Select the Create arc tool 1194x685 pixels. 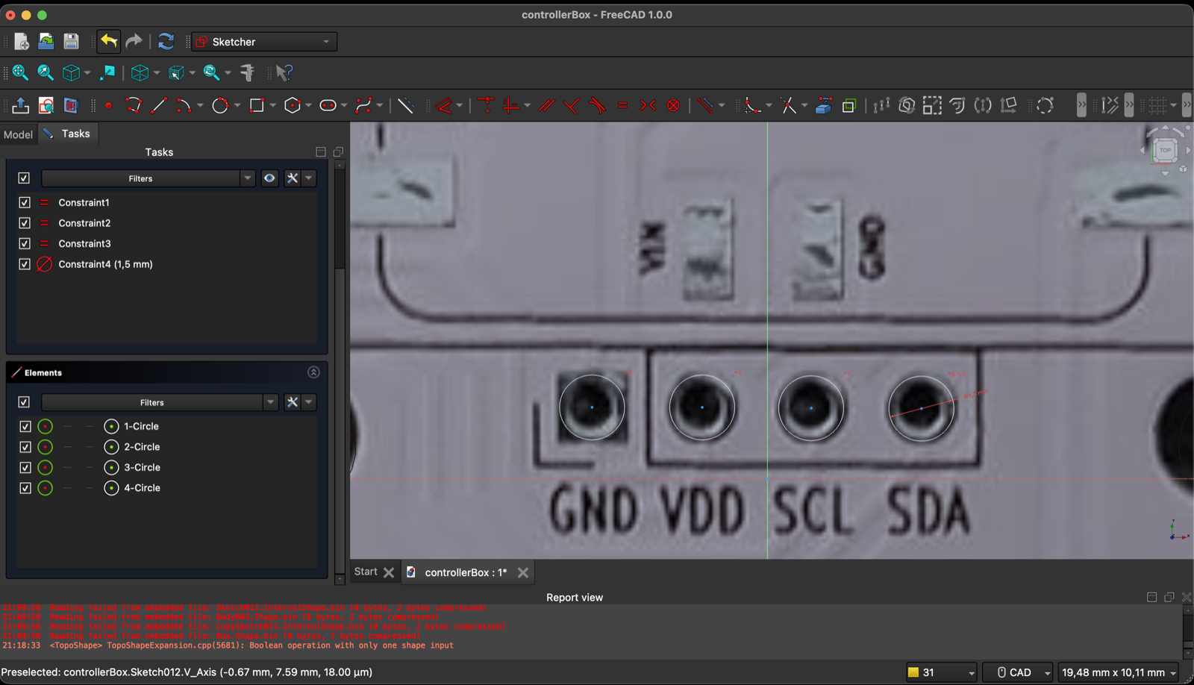[x=184, y=105]
